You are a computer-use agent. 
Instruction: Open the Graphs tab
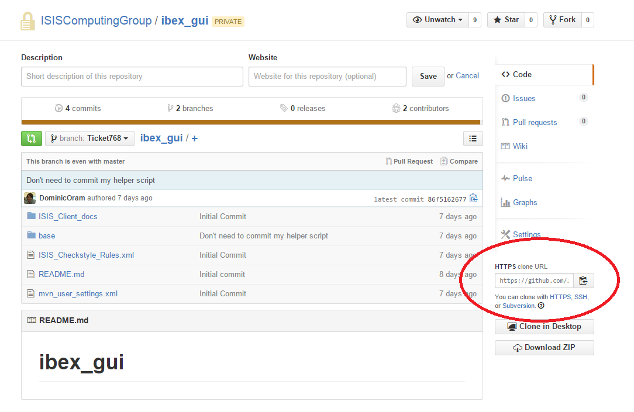pyautogui.click(x=525, y=202)
